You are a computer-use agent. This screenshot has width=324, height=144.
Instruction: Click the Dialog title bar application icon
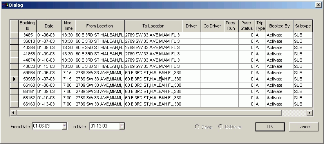tap(5, 5)
